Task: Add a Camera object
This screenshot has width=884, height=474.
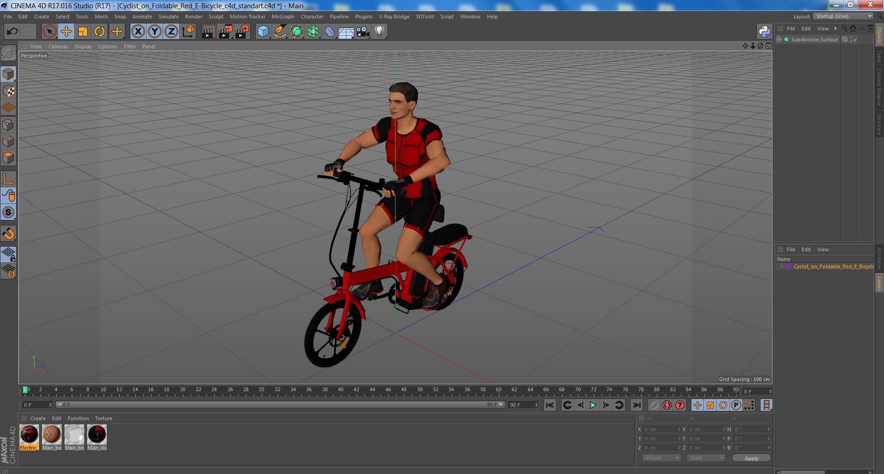Action: coord(363,32)
